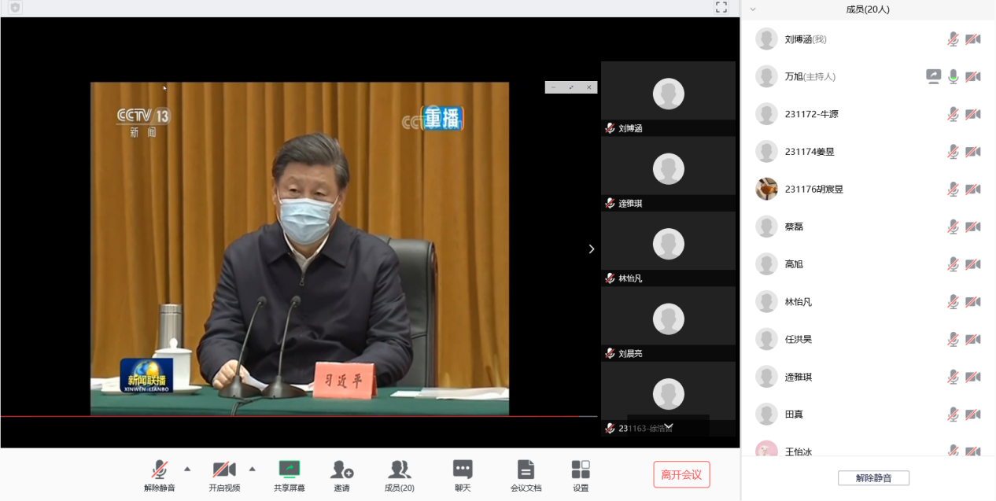This screenshot has height=501, width=996.
Task: Click 刘博涵(我) avatar in members list
Action: [x=766, y=39]
